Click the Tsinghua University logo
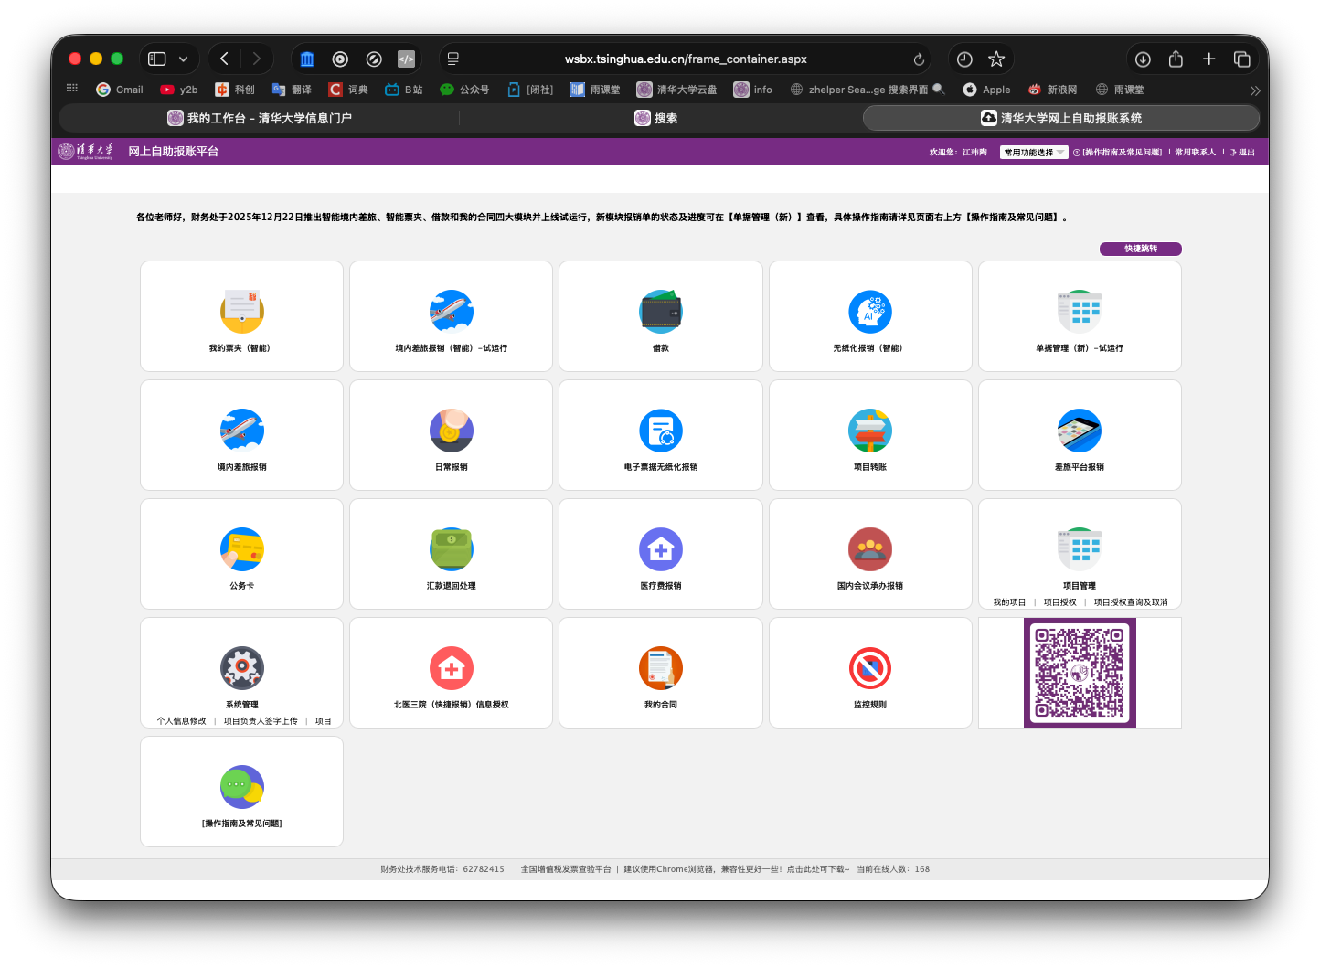This screenshot has height=968, width=1320. click(86, 151)
